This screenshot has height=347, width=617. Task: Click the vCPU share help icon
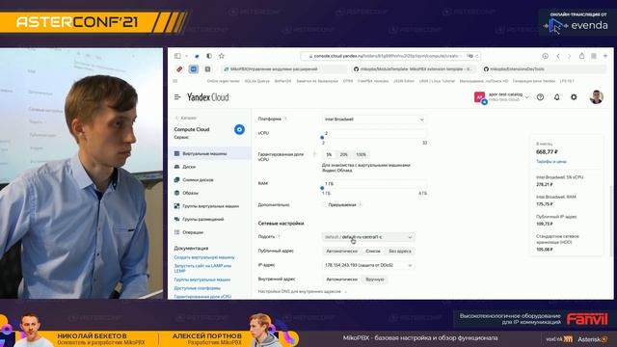coord(314,154)
